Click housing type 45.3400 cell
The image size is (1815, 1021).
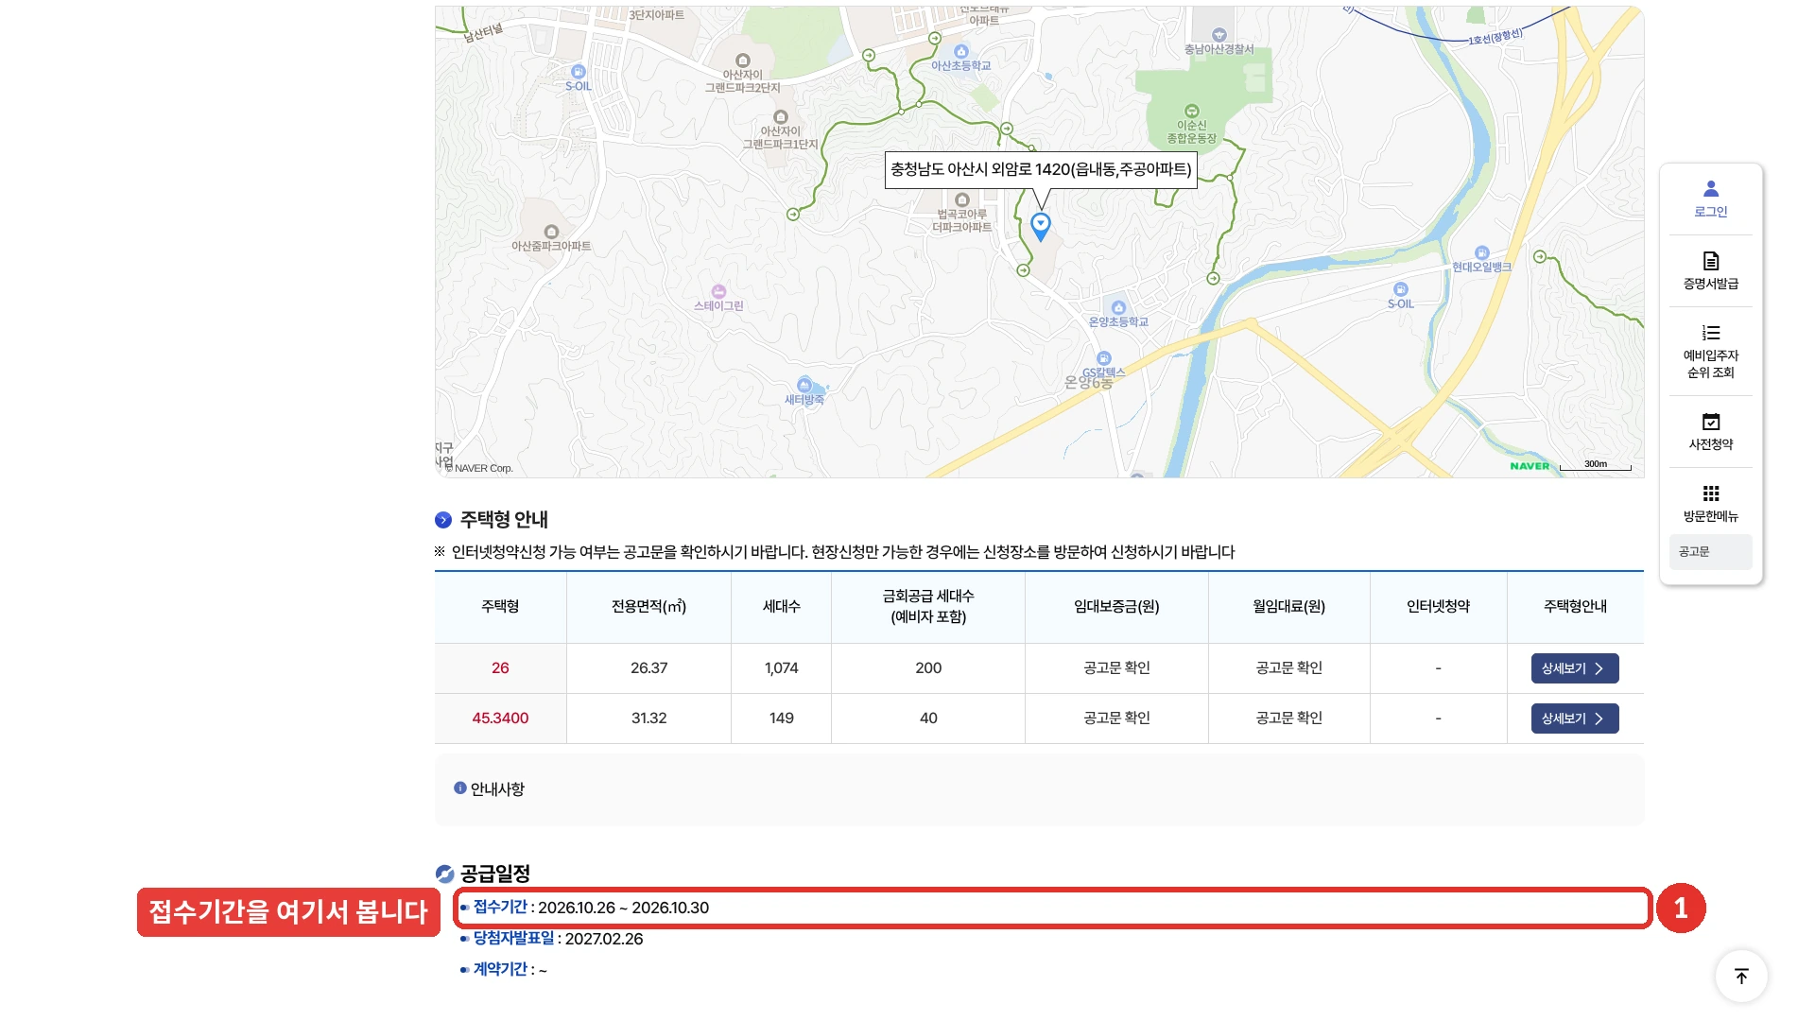[500, 718]
